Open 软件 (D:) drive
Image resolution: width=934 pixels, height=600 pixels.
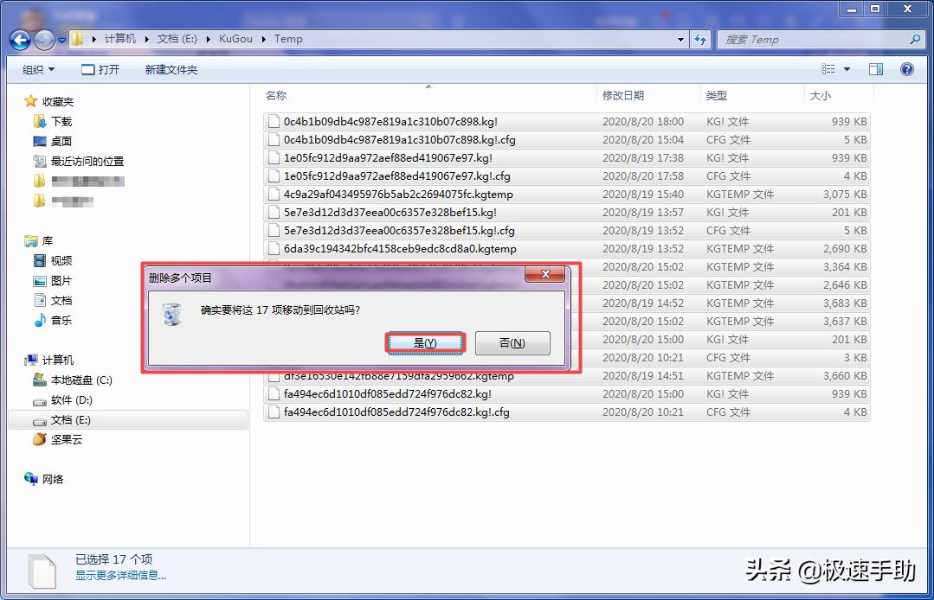(71, 400)
